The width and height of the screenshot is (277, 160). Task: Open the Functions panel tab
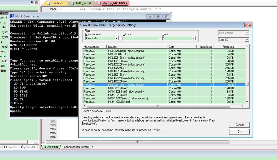pyautogui.click(x=12, y=147)
